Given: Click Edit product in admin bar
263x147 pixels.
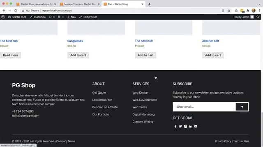Looking at the screenshot, I should [88, 17].
